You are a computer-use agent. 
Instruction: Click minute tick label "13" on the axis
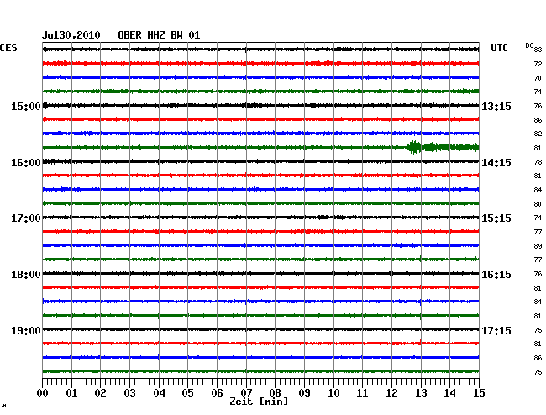tap(421, 393)
